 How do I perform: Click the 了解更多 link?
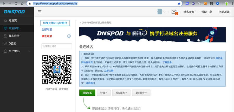(167, 62)
